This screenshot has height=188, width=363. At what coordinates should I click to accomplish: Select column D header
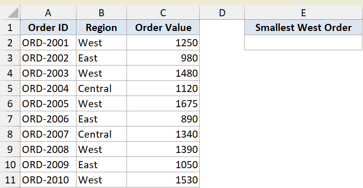tap(222, 13)
